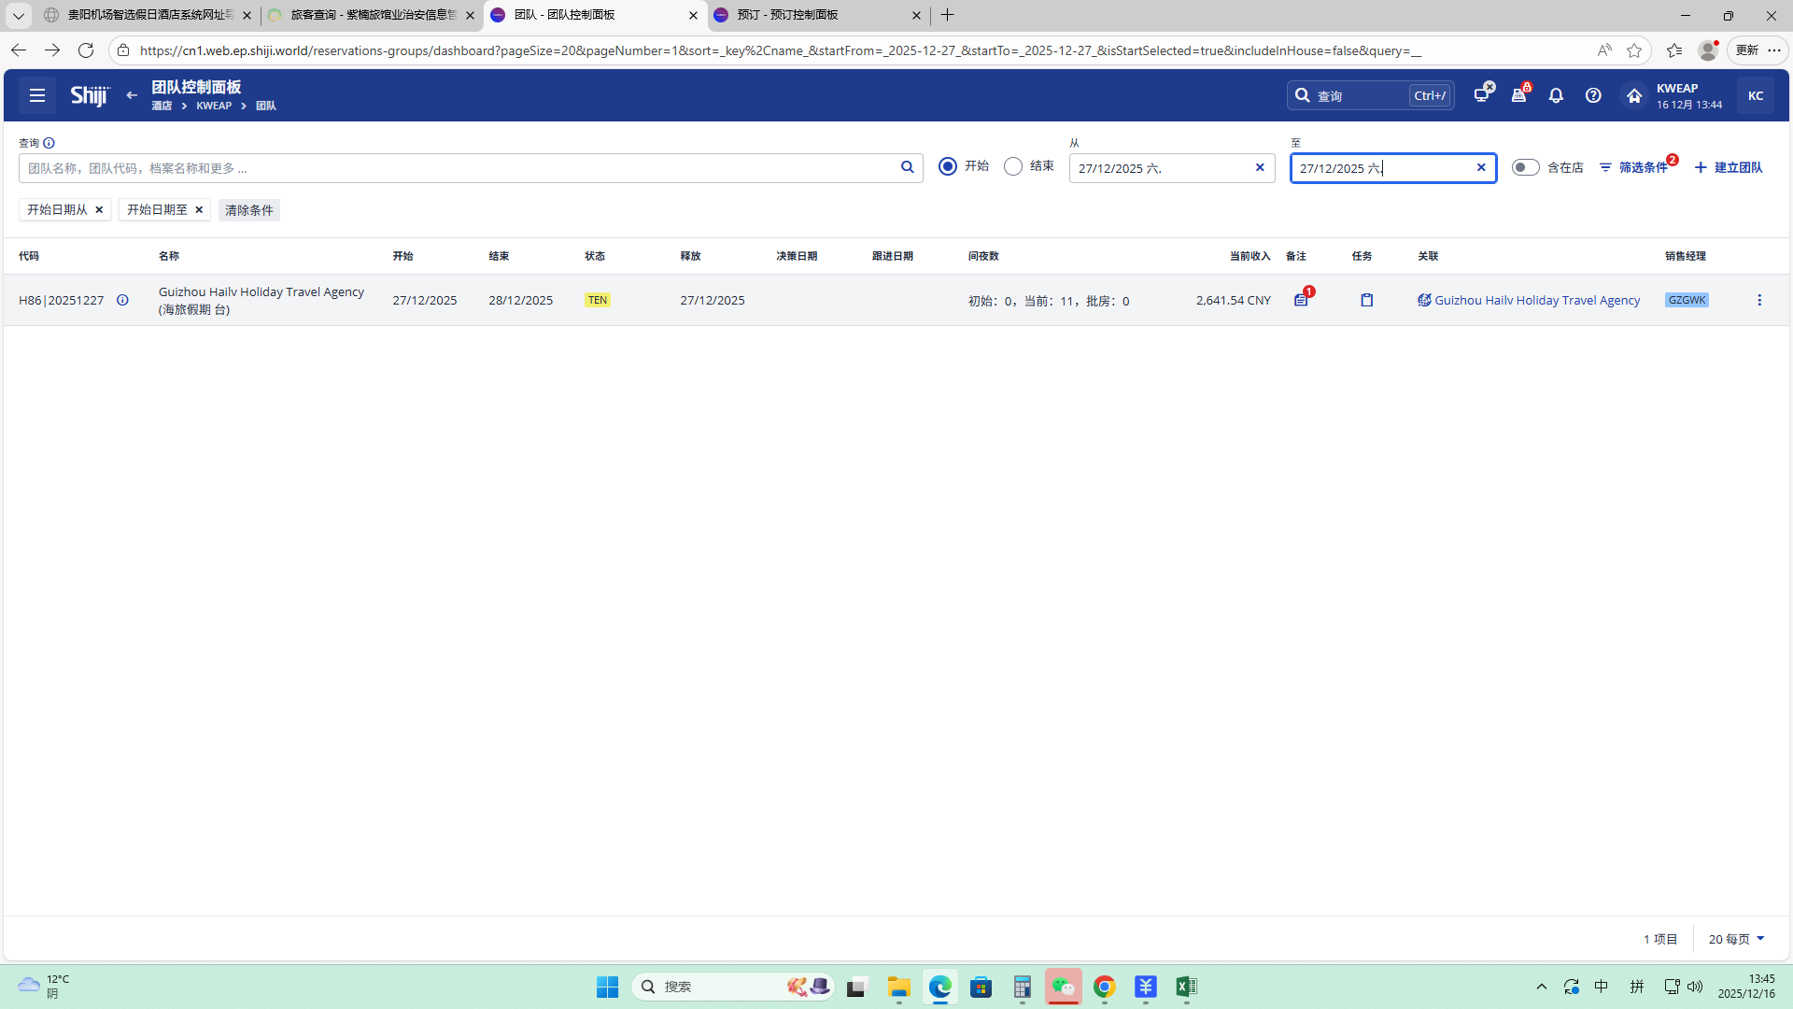Screen dimensions: 1793x1009
Task: Open the help question mark icon
Action: (1593, 95)
